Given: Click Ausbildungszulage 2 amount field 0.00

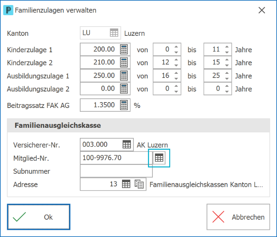Looking at the screenshot, I should (x=105, y=89).
